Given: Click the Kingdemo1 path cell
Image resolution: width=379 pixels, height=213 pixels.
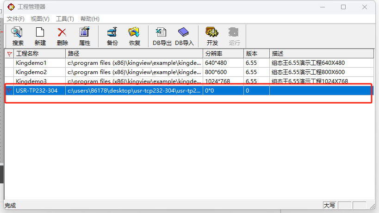Looking at the screenshot, I should pyautogui.click(x=134, y=63).
